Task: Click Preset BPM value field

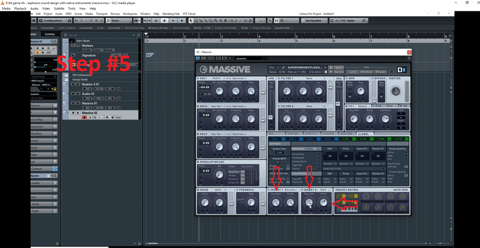Action: pos(279,162)
